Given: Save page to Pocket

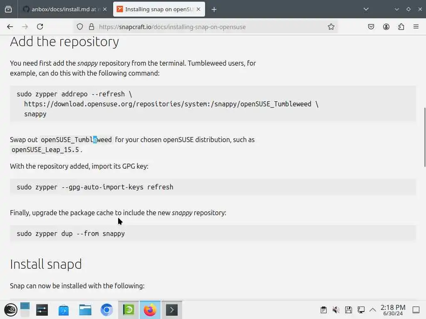Looking at the screenshot, I should 371,27.
